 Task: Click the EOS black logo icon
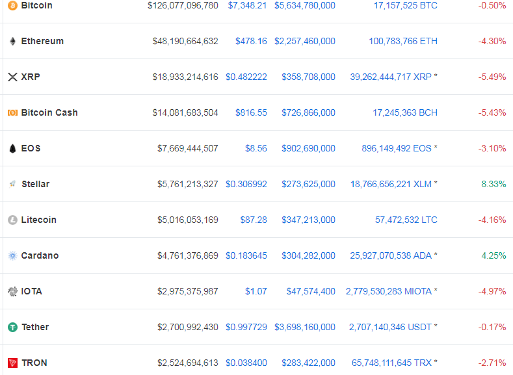coord(12,148)
